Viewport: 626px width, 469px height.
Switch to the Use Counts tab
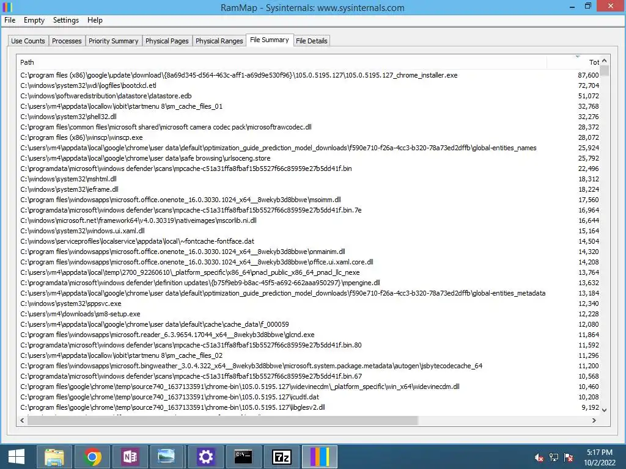pos(28,41)
